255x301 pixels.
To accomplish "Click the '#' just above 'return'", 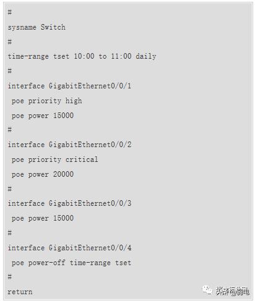I will point(10,276).
